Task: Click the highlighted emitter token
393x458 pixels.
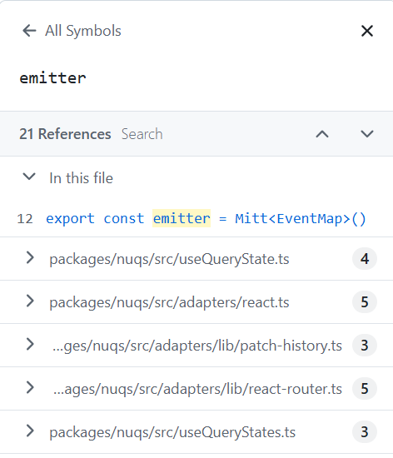Action: pos(182,218)
